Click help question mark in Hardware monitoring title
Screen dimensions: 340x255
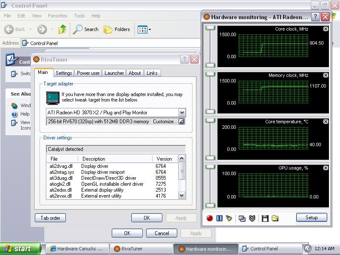315,17
